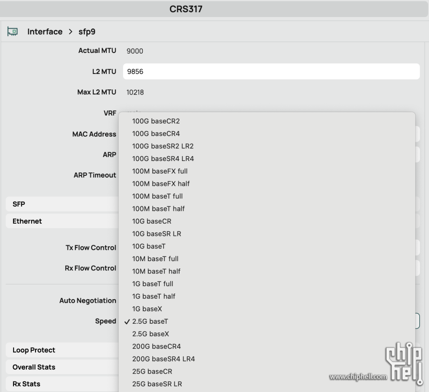Pick 100M baseFX half option
The width and height of the screenshot is (429, 392).
point(161,184)
